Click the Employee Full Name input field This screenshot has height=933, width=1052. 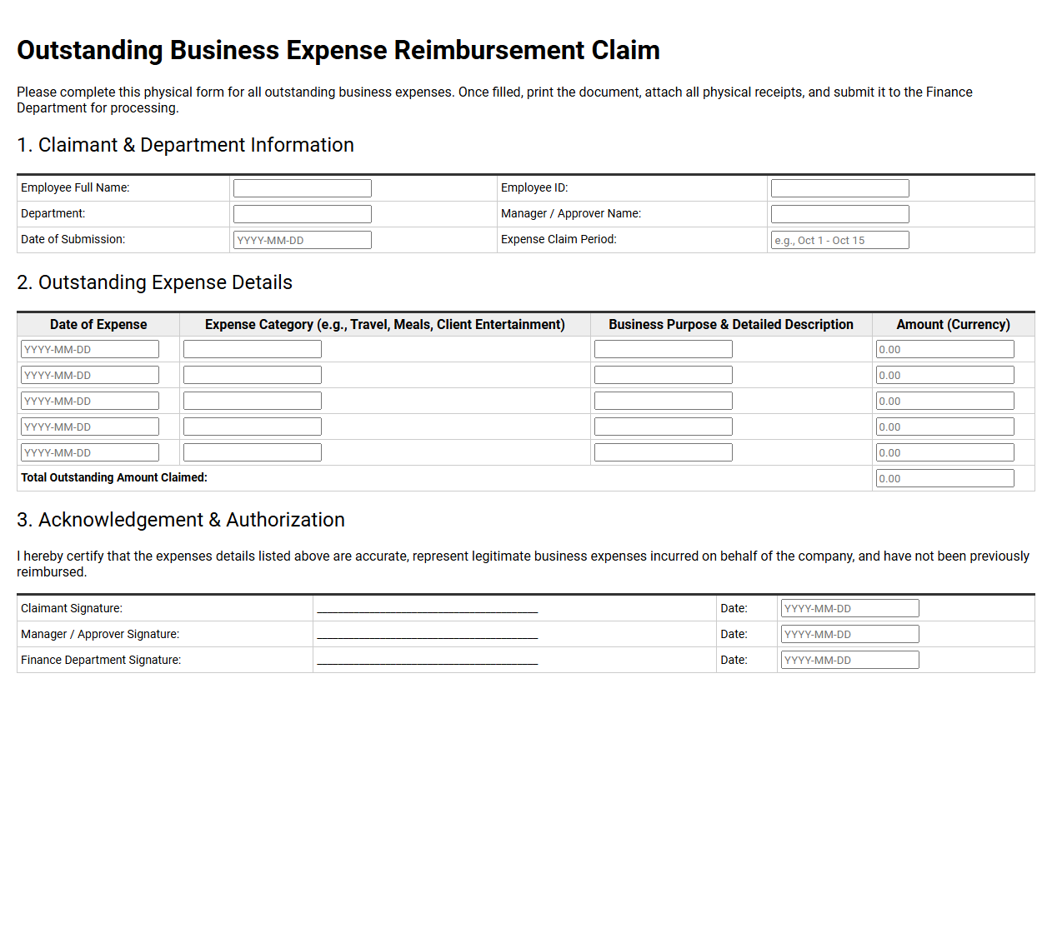pyautogui.click(x=303, y=188)
